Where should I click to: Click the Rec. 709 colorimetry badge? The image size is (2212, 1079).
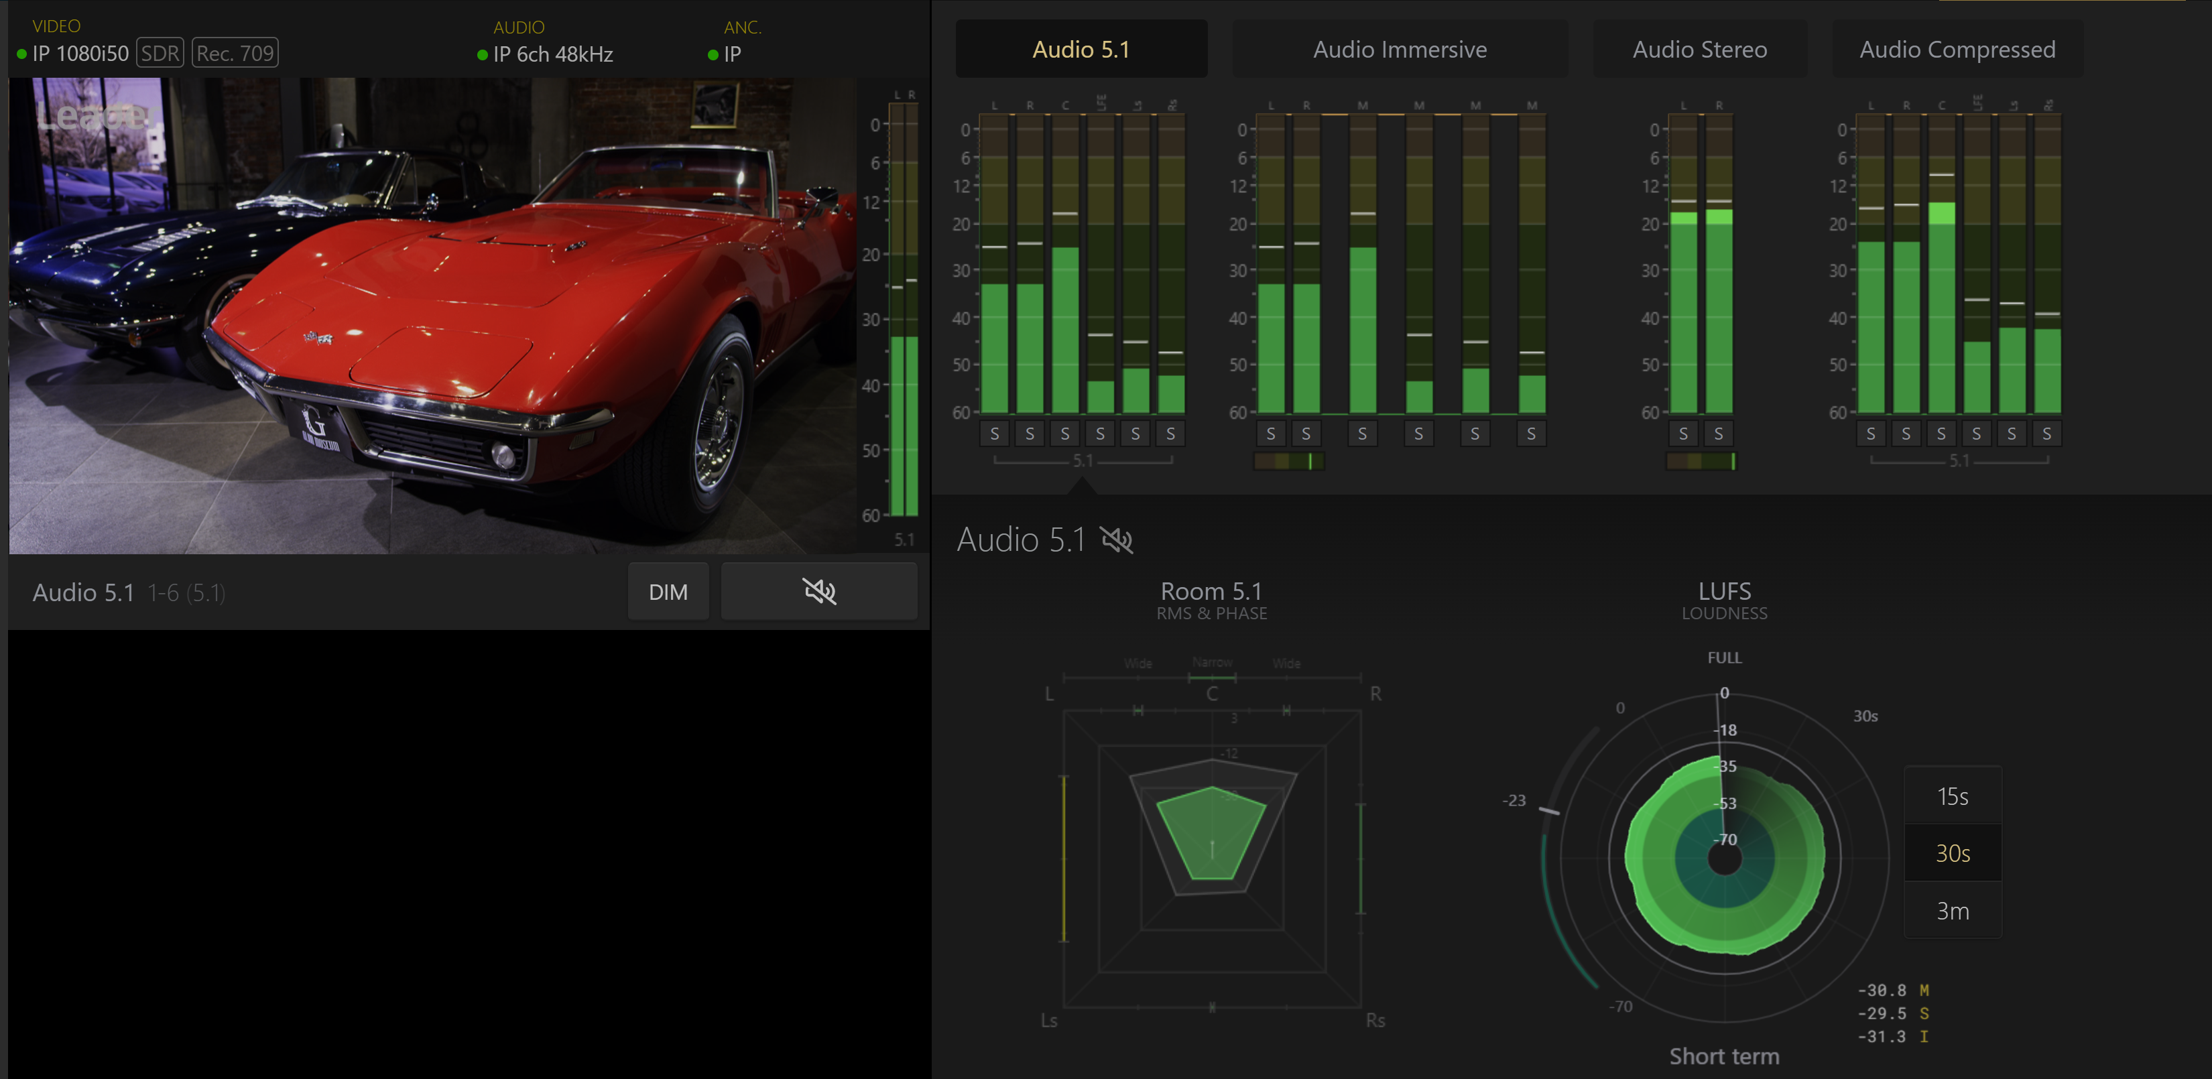click(x=235, y=53)
